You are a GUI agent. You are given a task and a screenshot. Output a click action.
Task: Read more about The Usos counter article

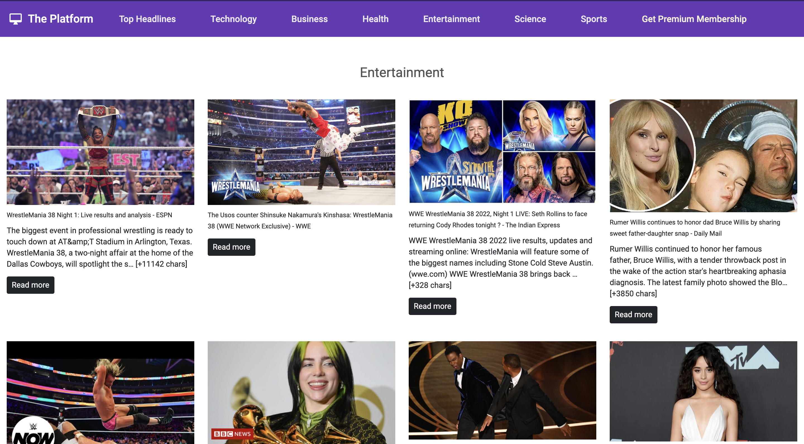coord(231,247)
